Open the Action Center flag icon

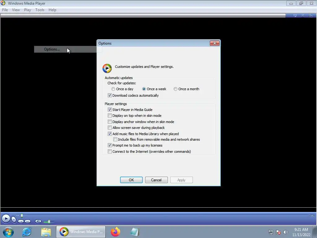(278, 232)
